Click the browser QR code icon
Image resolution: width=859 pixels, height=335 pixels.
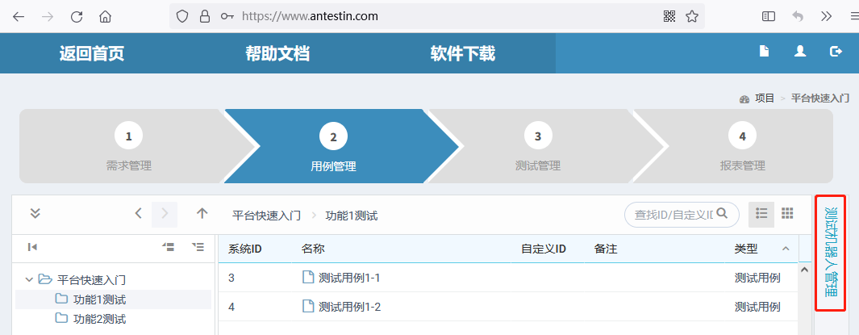click(x=669, y=16)
